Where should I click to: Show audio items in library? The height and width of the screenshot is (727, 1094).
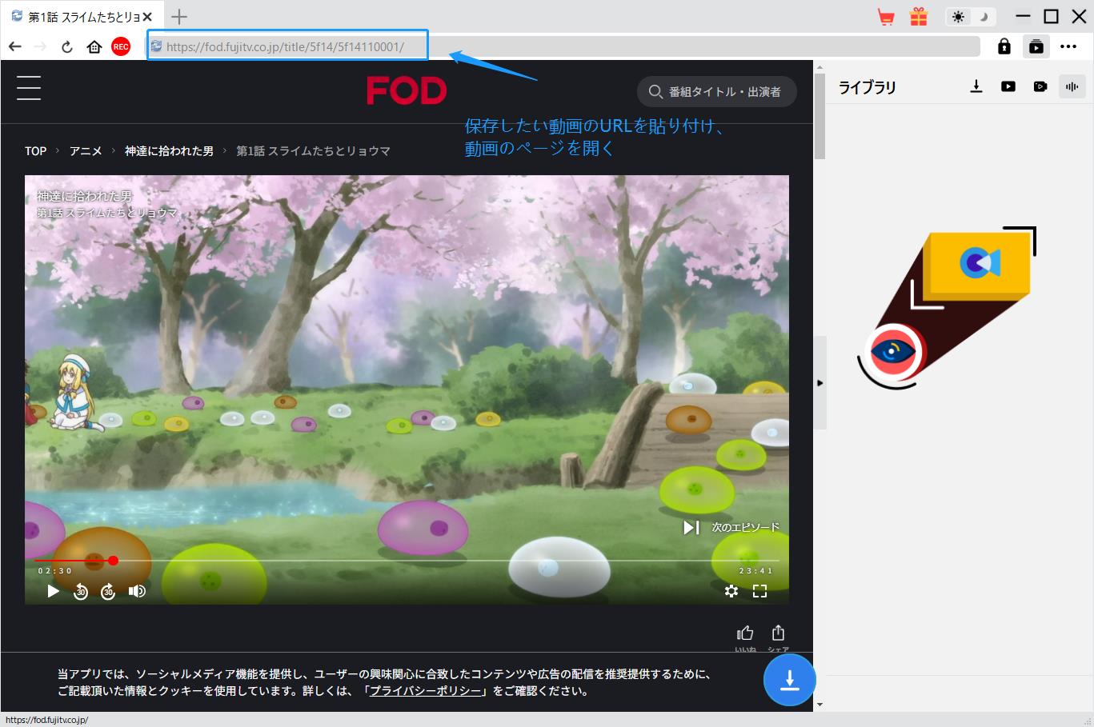(1072, 86)
